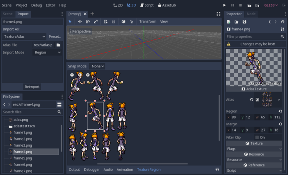Open the AssetLib workspace
The height and width of the screenshot is (175, 288).
tap(167, 5)
